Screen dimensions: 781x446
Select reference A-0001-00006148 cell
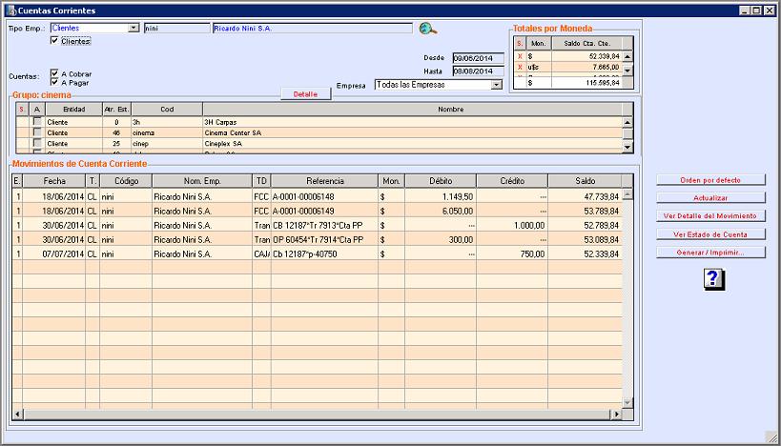pyautogui.click(x=324, y=196)
